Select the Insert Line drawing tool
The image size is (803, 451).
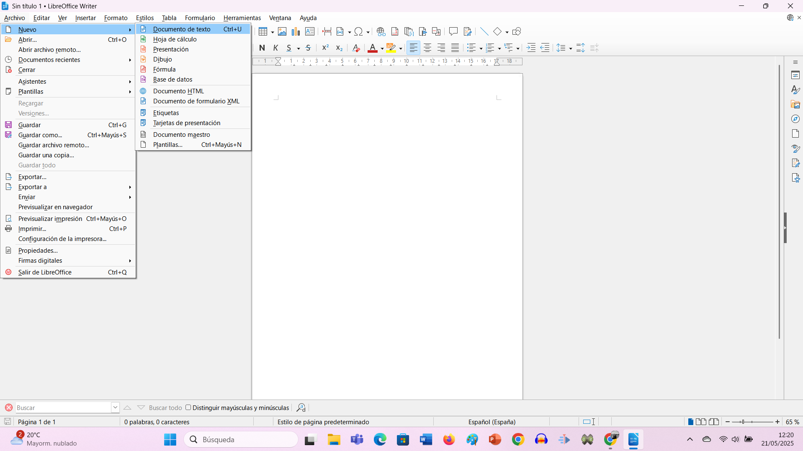(484, 31)
